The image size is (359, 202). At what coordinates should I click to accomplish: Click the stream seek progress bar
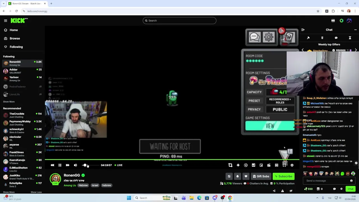pyautogui.click(x=172, y=160)
